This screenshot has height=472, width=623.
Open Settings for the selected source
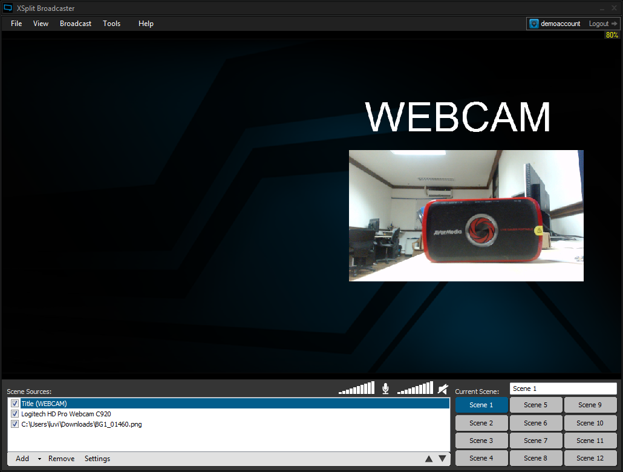tap(97, 459)
